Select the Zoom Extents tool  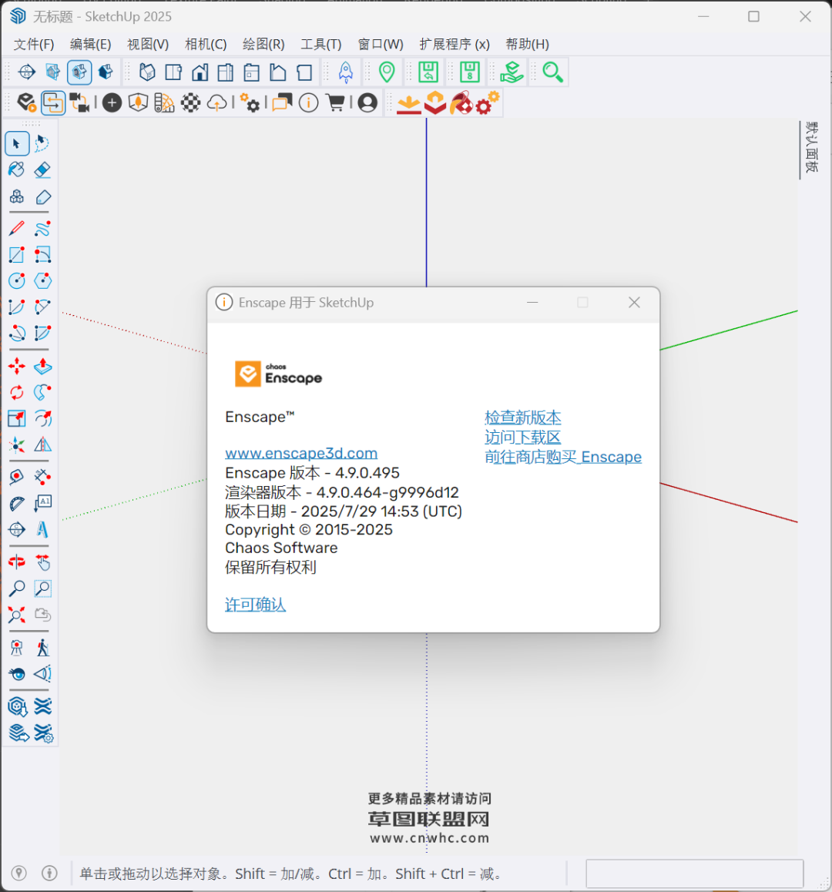pos(16,615)
